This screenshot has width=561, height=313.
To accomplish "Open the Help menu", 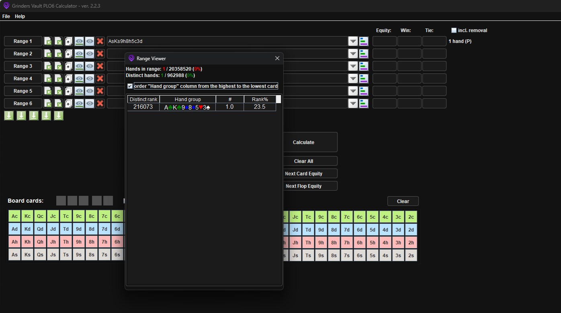I will click(x=20, y=16).
